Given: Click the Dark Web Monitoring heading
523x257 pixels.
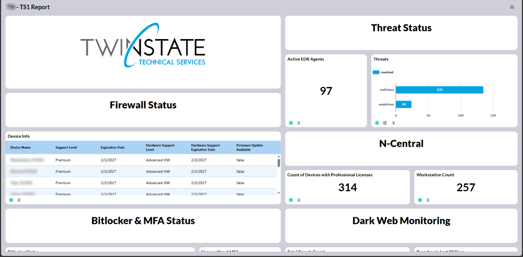Looking at the screenshot, I should tap(402, 221).
